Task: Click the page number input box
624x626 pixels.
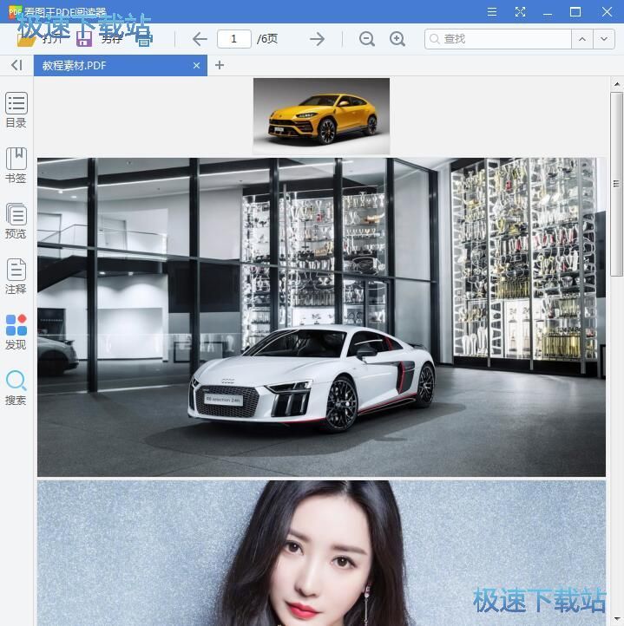Action: (x=233, y=39)
